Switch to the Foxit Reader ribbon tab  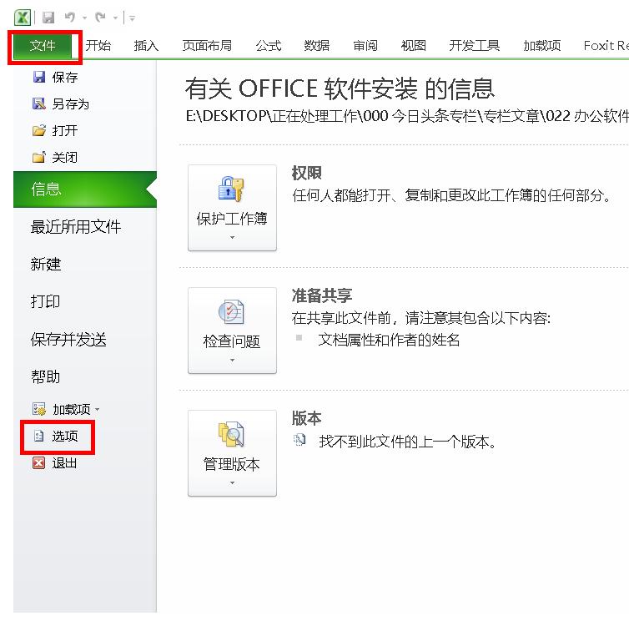pos(606,46)
